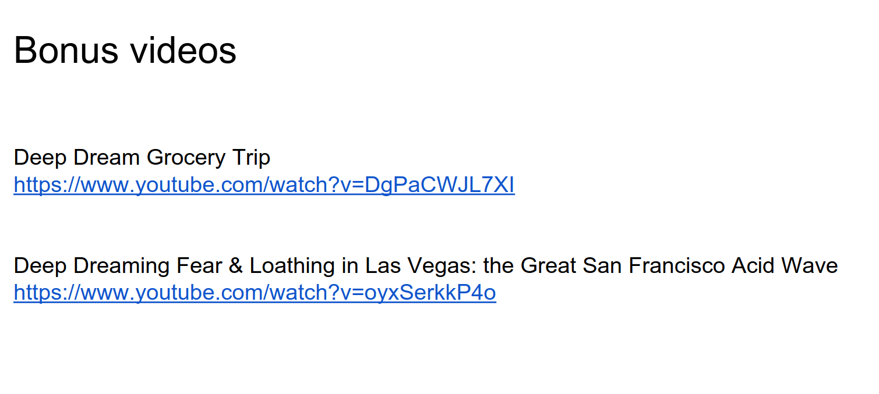The width and height of the screenshot is (879, 394).
Task: Click the "Deep Dream Grocery Trip" caption
Action: click(142, 157)
